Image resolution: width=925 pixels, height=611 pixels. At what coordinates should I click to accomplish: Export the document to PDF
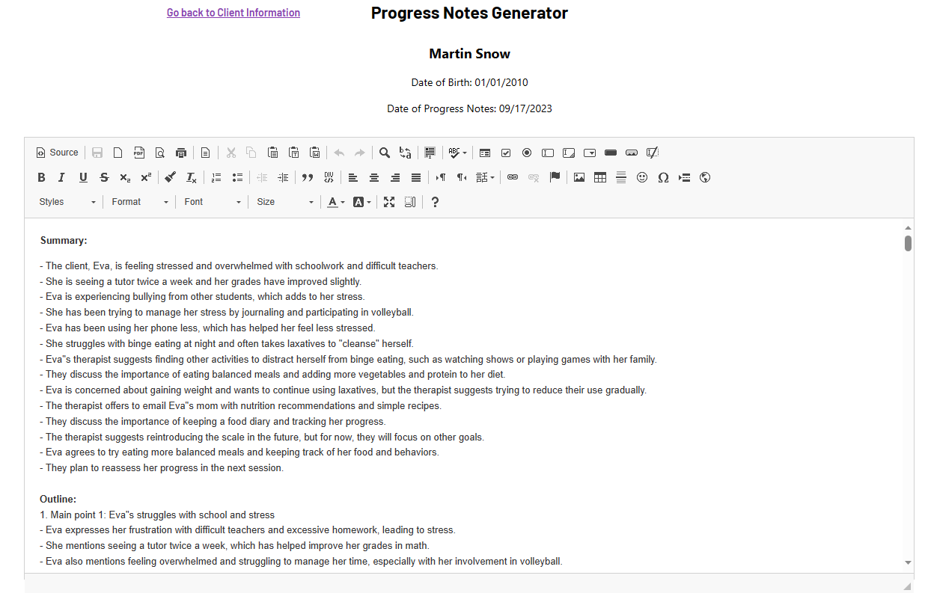tap(139, 153)
